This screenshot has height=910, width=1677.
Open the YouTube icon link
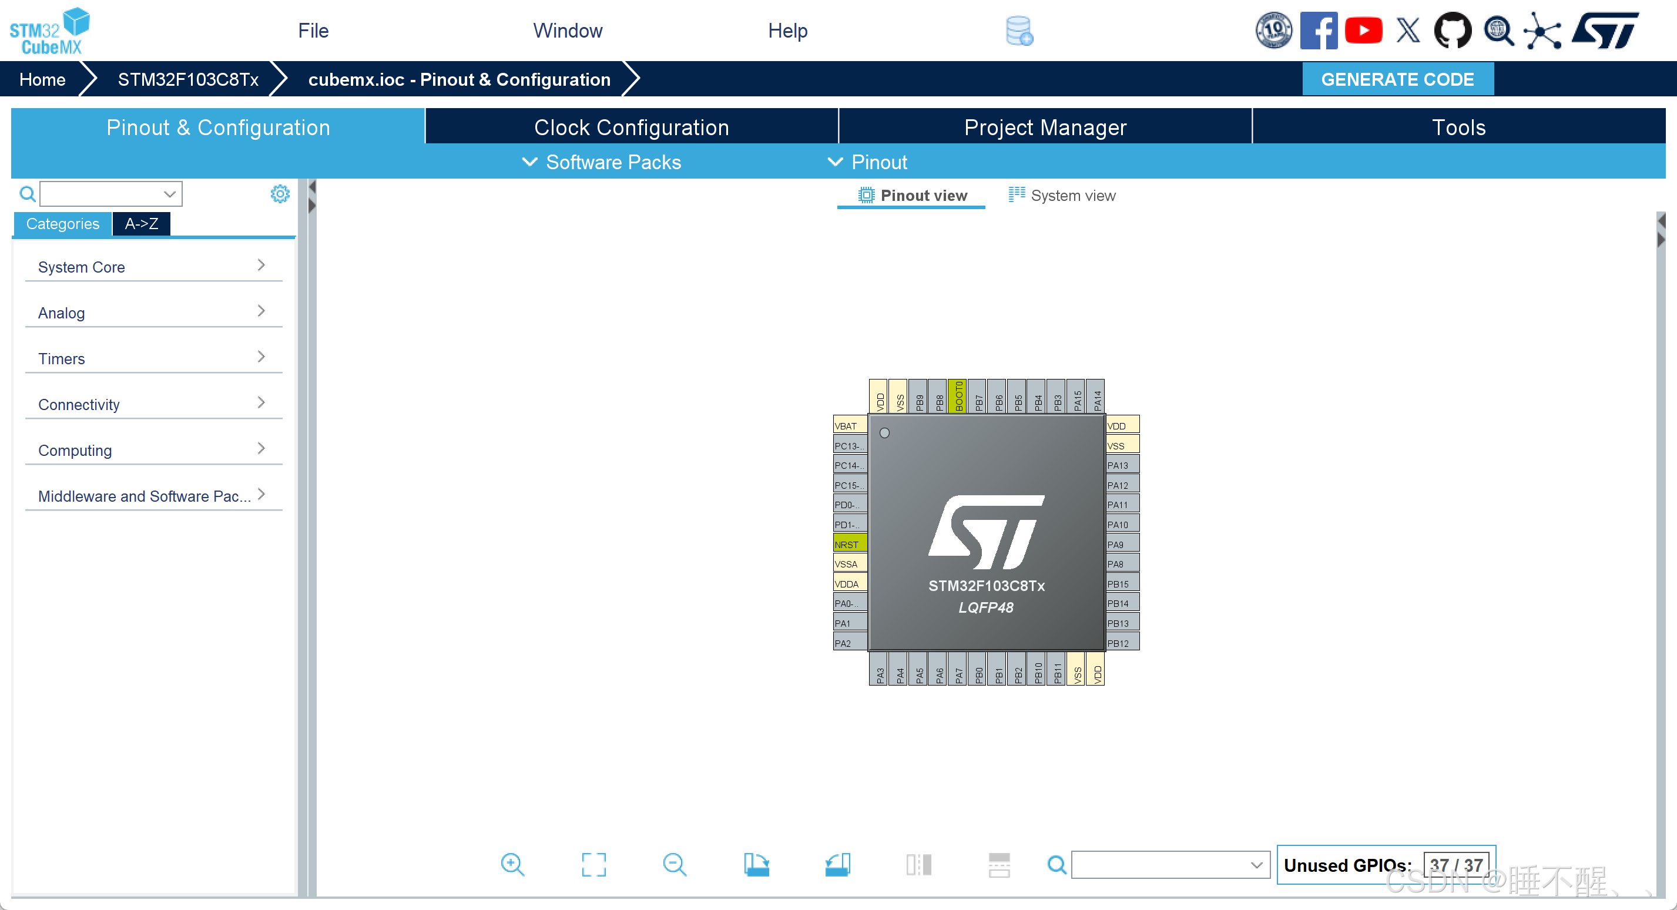(x=1363, y=30)
